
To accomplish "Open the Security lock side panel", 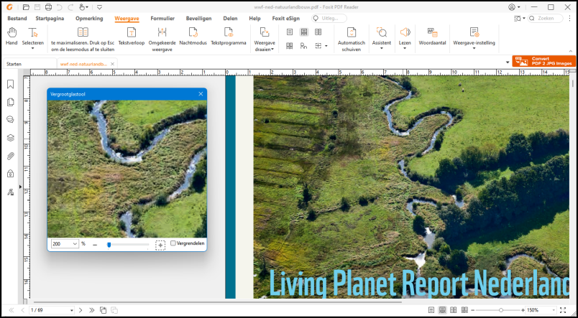I will 10,173.
